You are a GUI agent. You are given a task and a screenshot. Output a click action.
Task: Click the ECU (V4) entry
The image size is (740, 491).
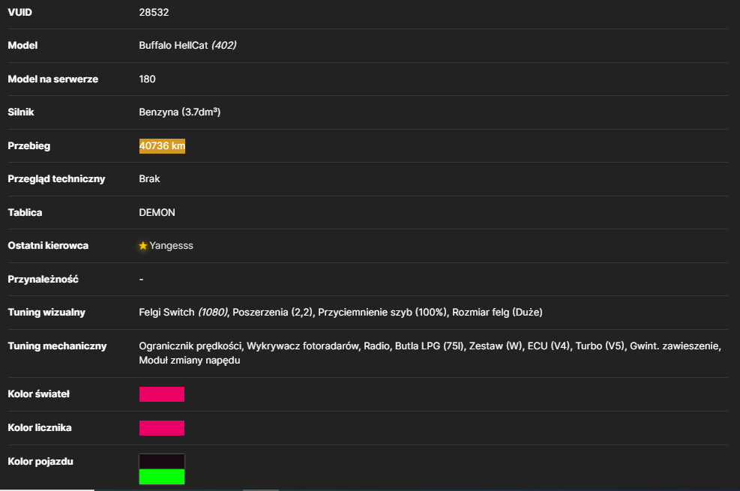(x=549, y=346)
